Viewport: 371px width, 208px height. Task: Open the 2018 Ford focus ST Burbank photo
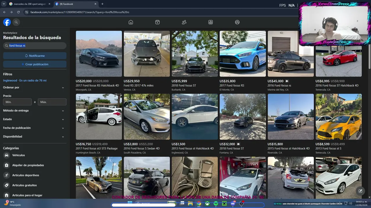point(195,54)
